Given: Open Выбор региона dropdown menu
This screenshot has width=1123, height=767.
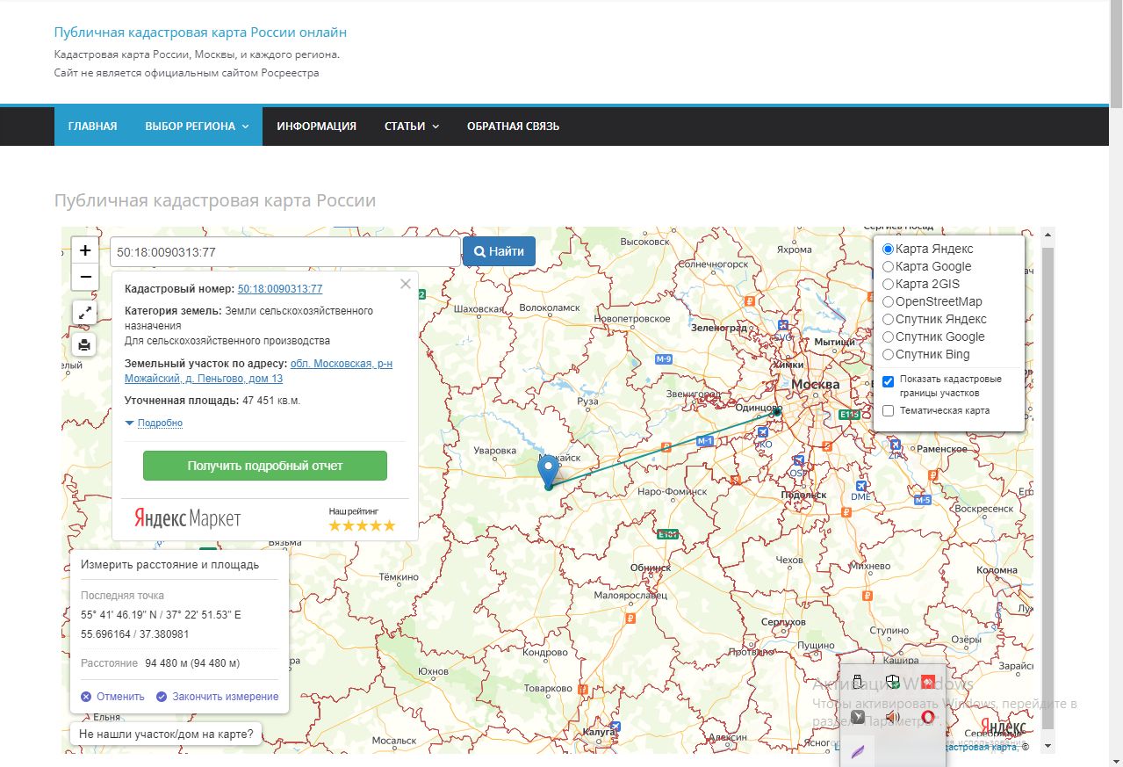Looking at the screenshot, I should point(197,126).
